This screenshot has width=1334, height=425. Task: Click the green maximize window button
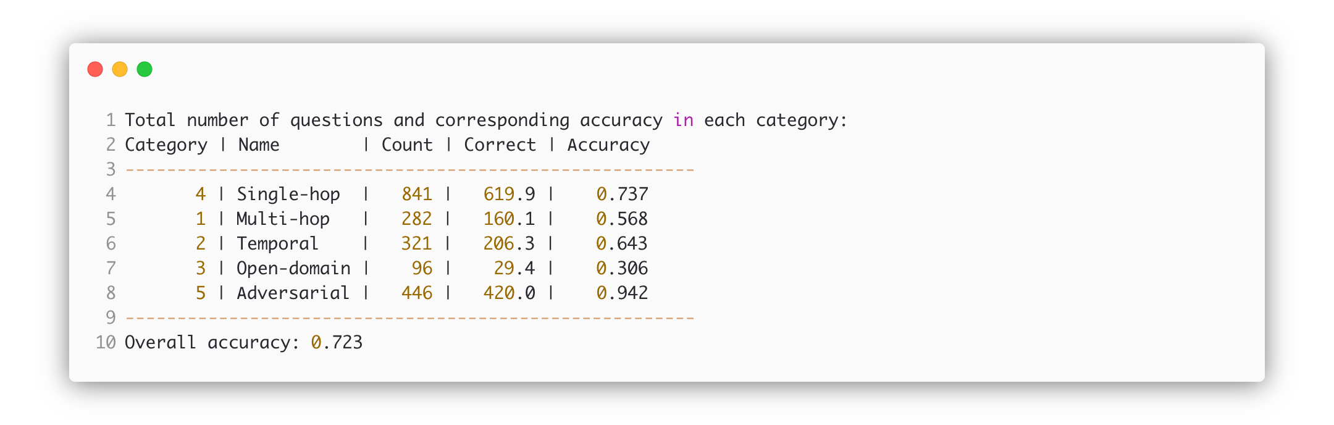coord(145,69)
